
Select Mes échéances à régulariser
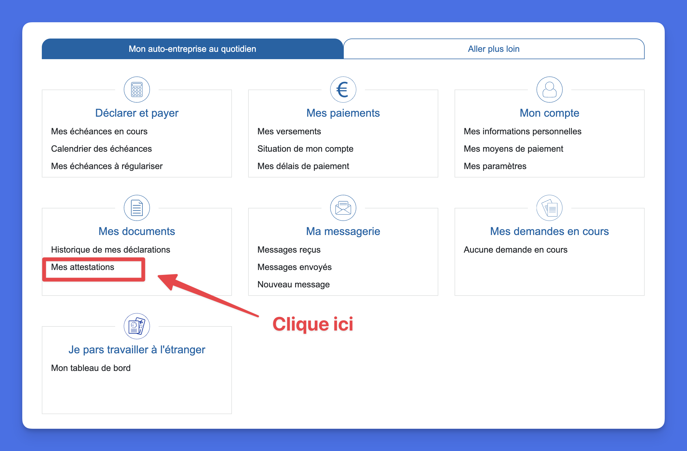click(x=107, y=166)
